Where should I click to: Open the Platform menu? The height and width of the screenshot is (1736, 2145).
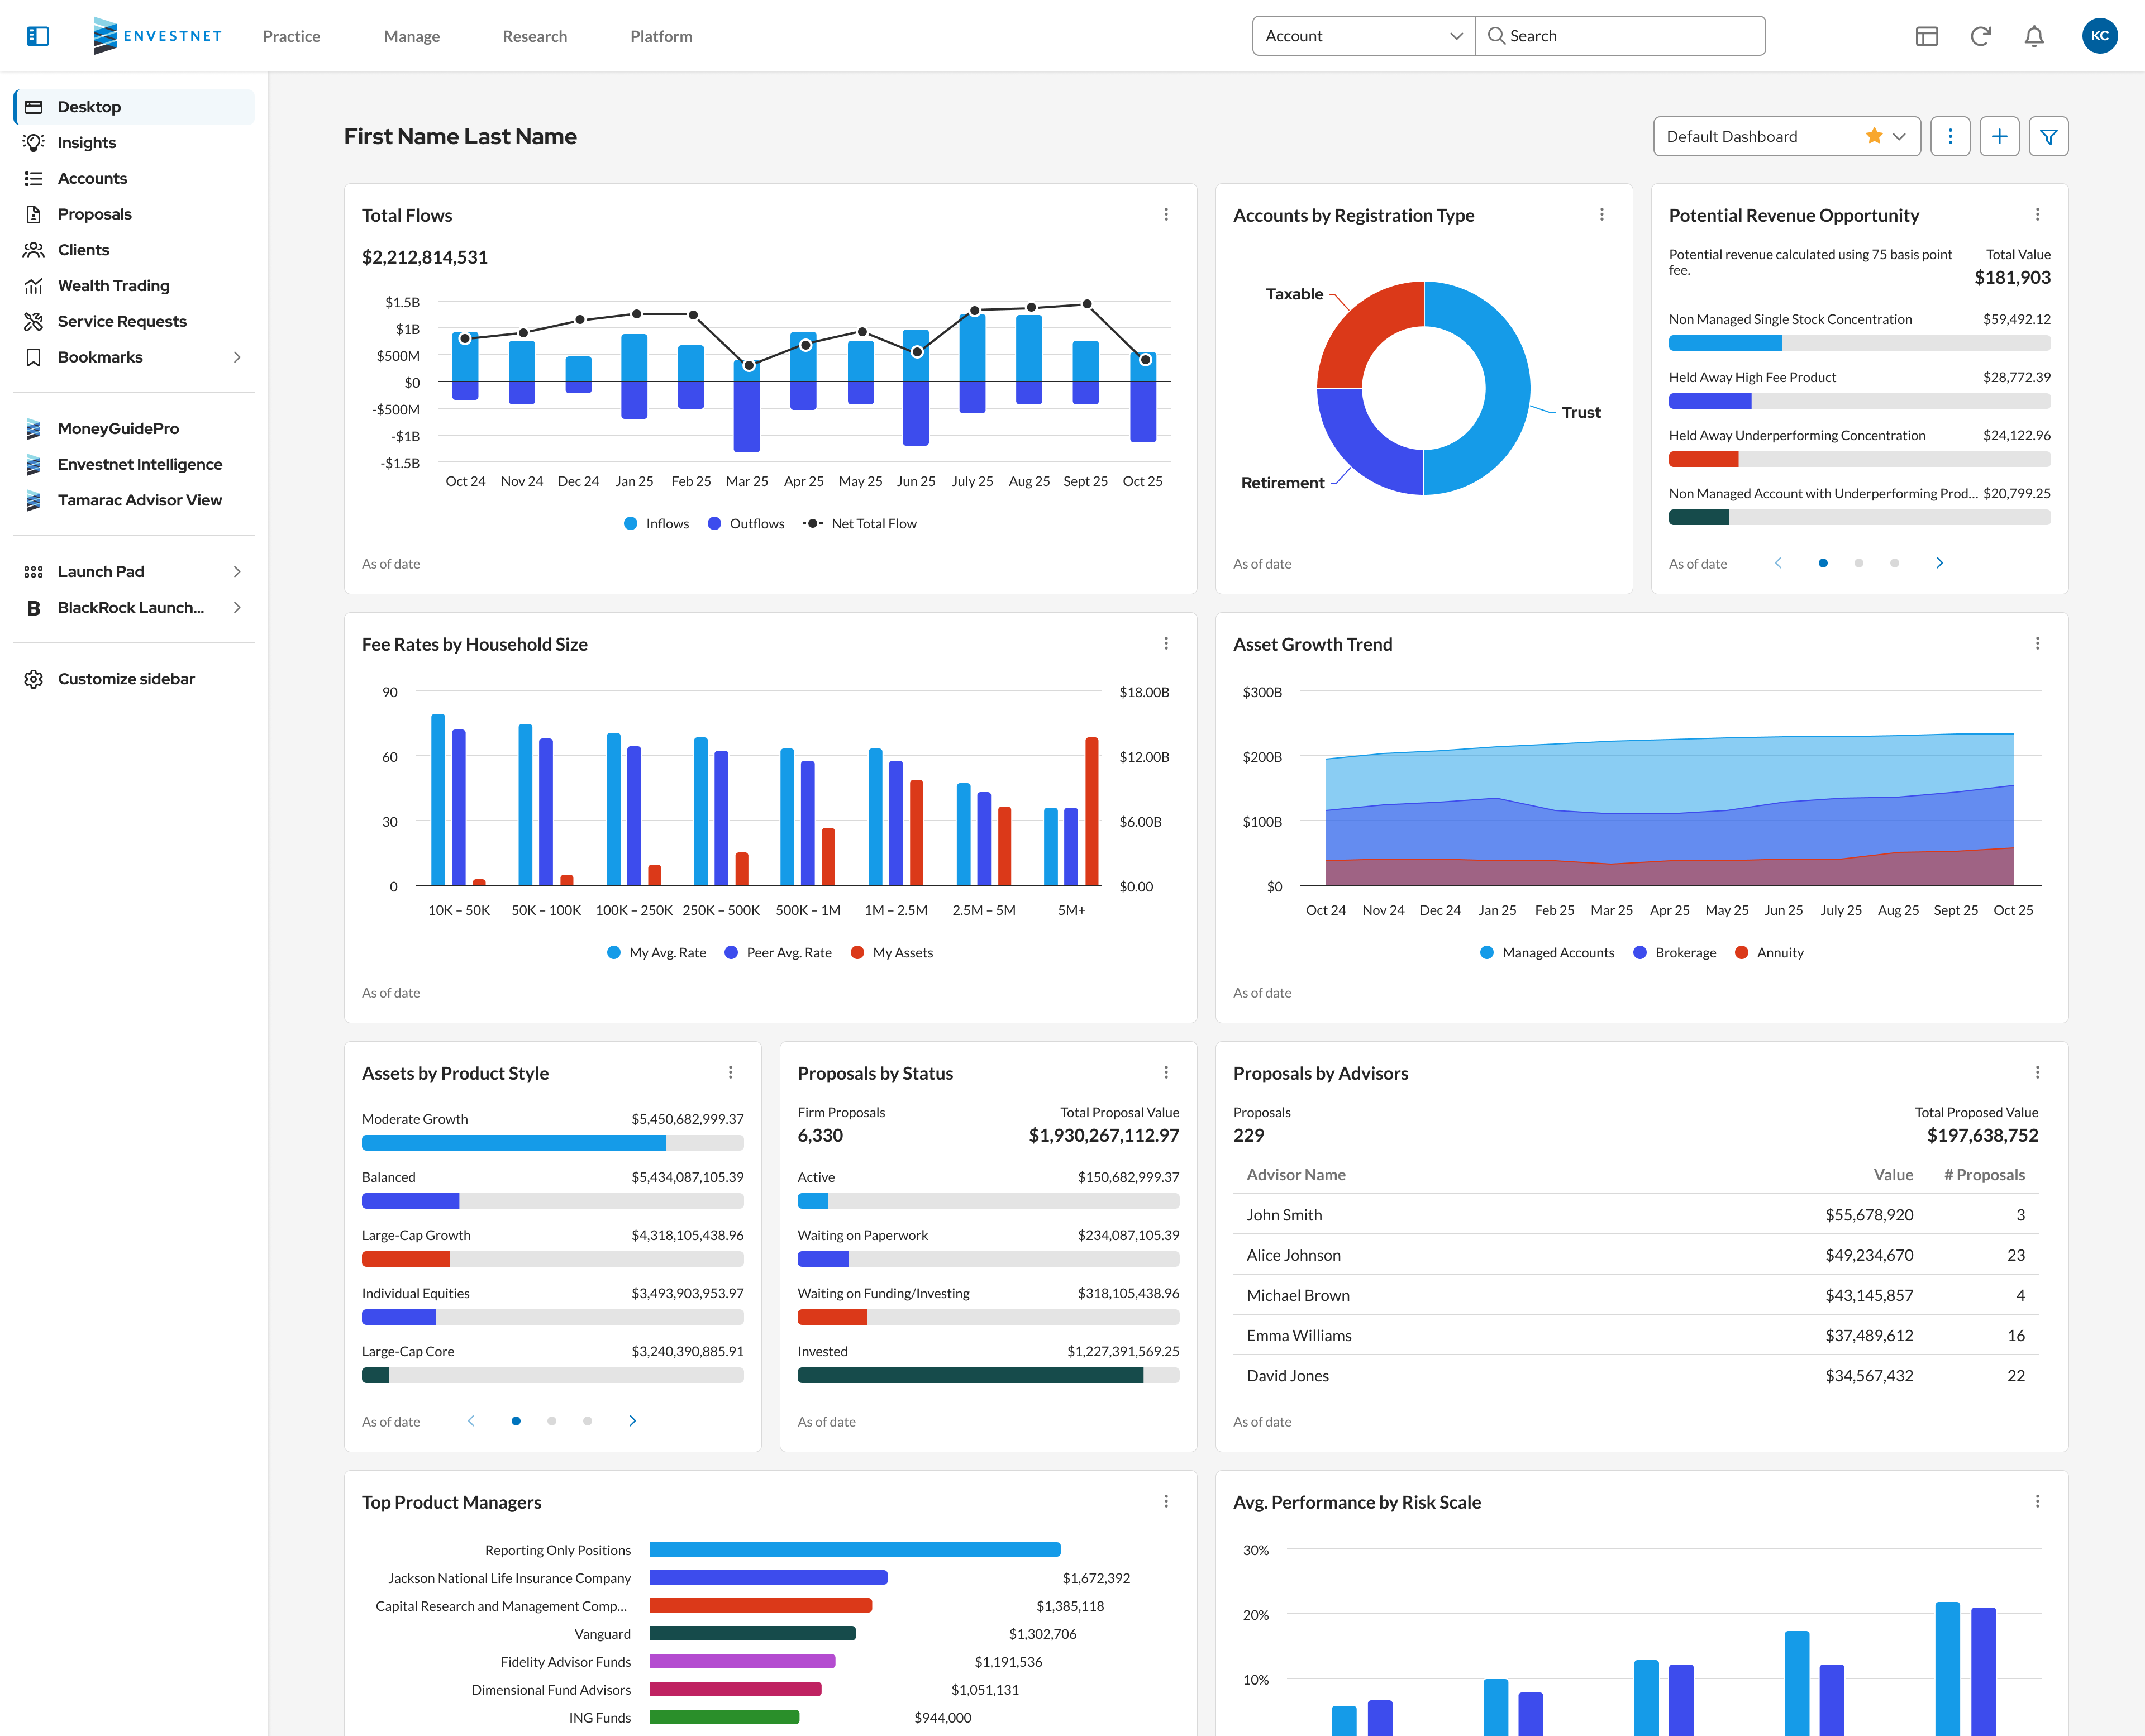[660, 36]
